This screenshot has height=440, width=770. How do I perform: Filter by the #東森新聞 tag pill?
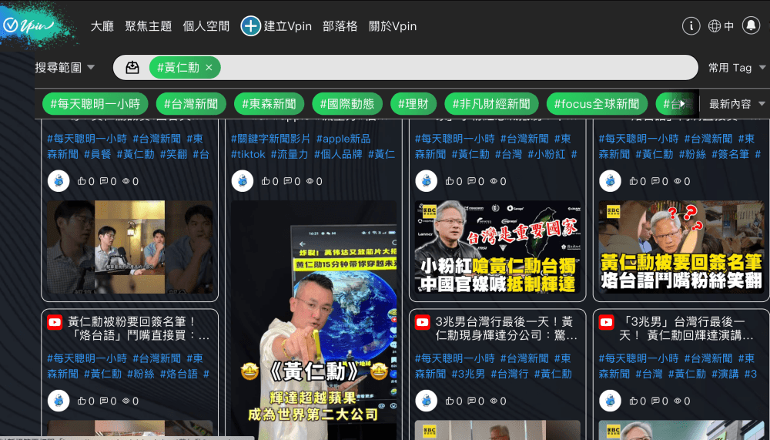pos(269,104)
